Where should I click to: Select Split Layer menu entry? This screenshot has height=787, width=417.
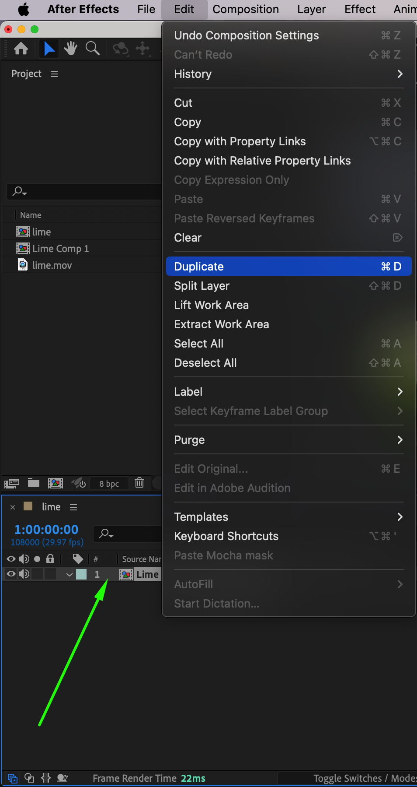[288, 286]
